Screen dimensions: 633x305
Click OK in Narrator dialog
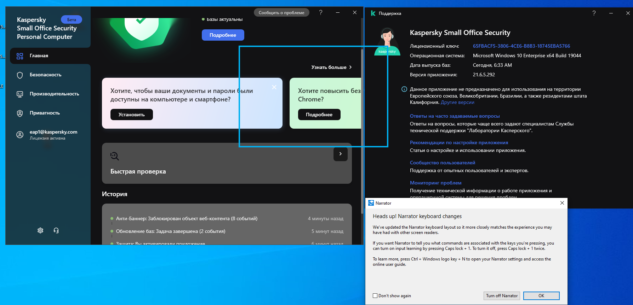(541, 296)
